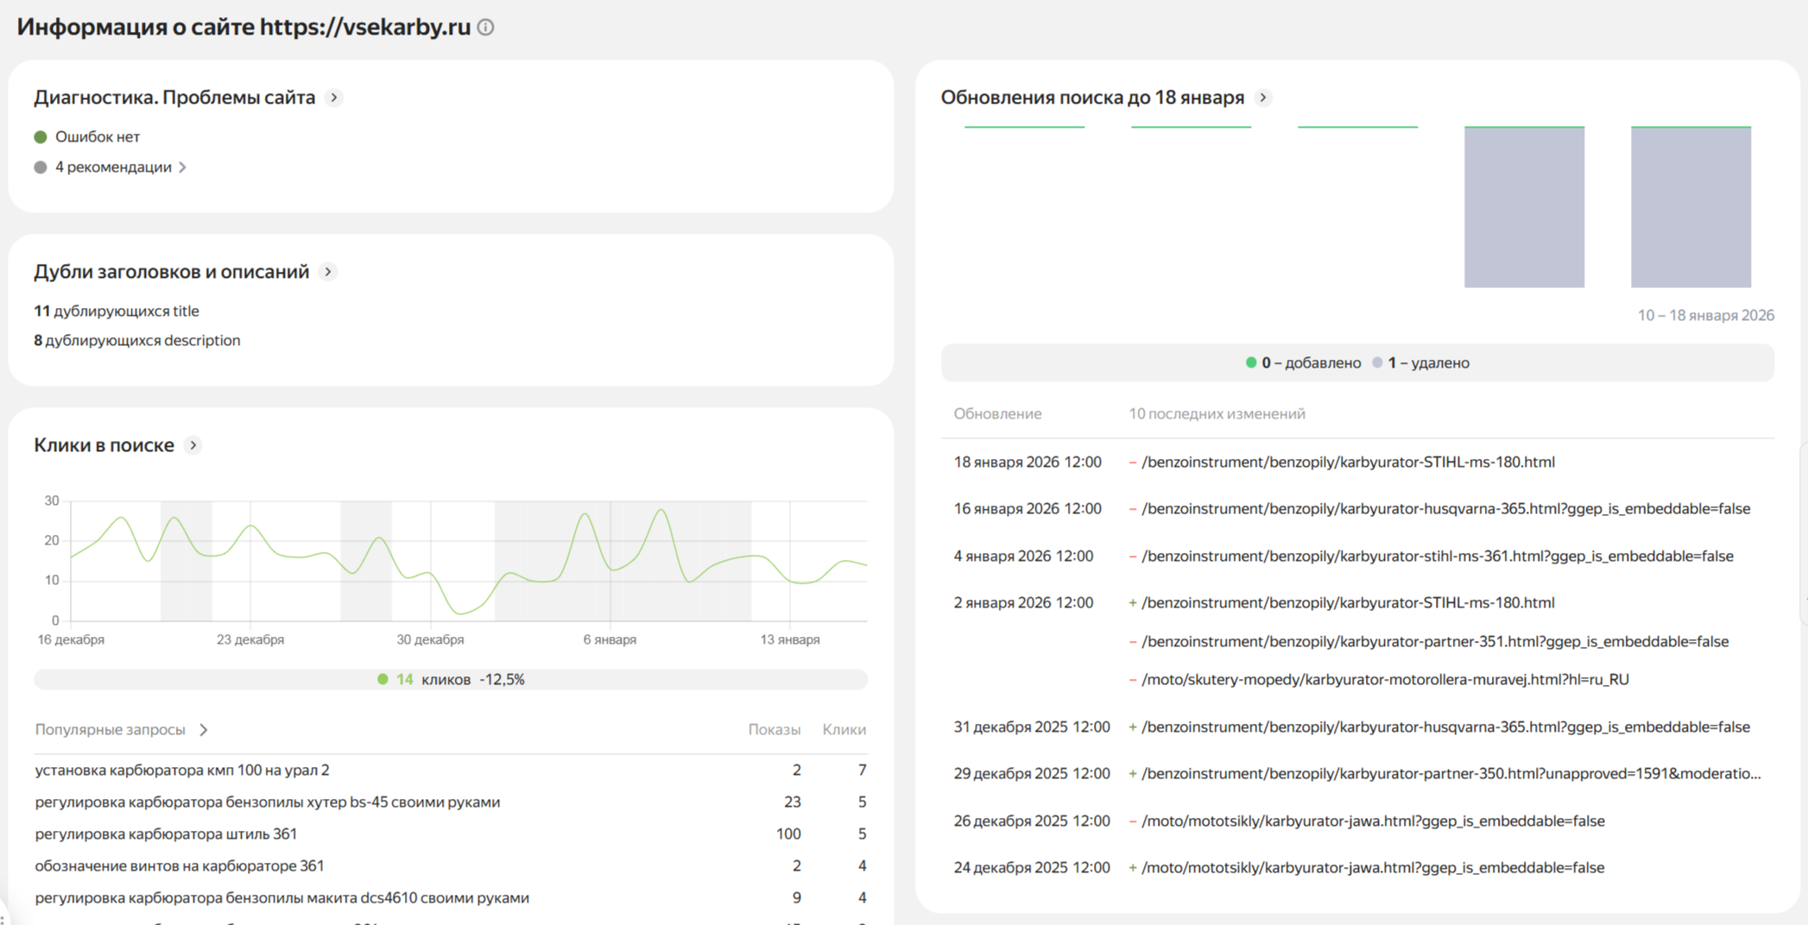Click the Показы column header
This screenshot has height=925, width=1808.
point(774,730)
